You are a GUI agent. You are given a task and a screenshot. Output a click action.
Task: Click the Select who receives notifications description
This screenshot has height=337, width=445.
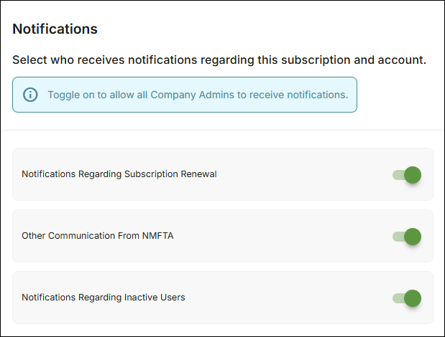pyautogui.click(x=219, y=60)
